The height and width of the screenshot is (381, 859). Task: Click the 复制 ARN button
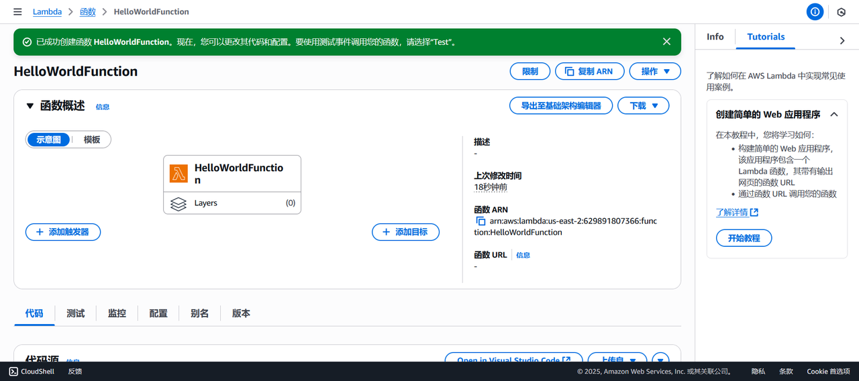[590, 71]
